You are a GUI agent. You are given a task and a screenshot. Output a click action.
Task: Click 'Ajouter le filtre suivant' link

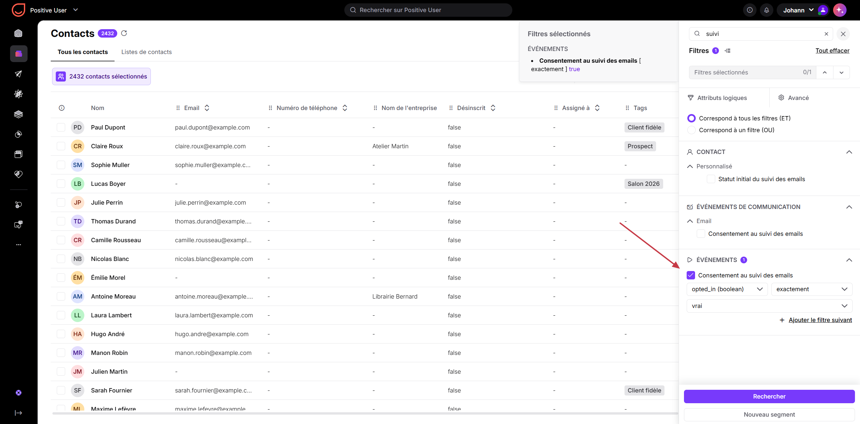pyautogui.click(x=820, y=320)
